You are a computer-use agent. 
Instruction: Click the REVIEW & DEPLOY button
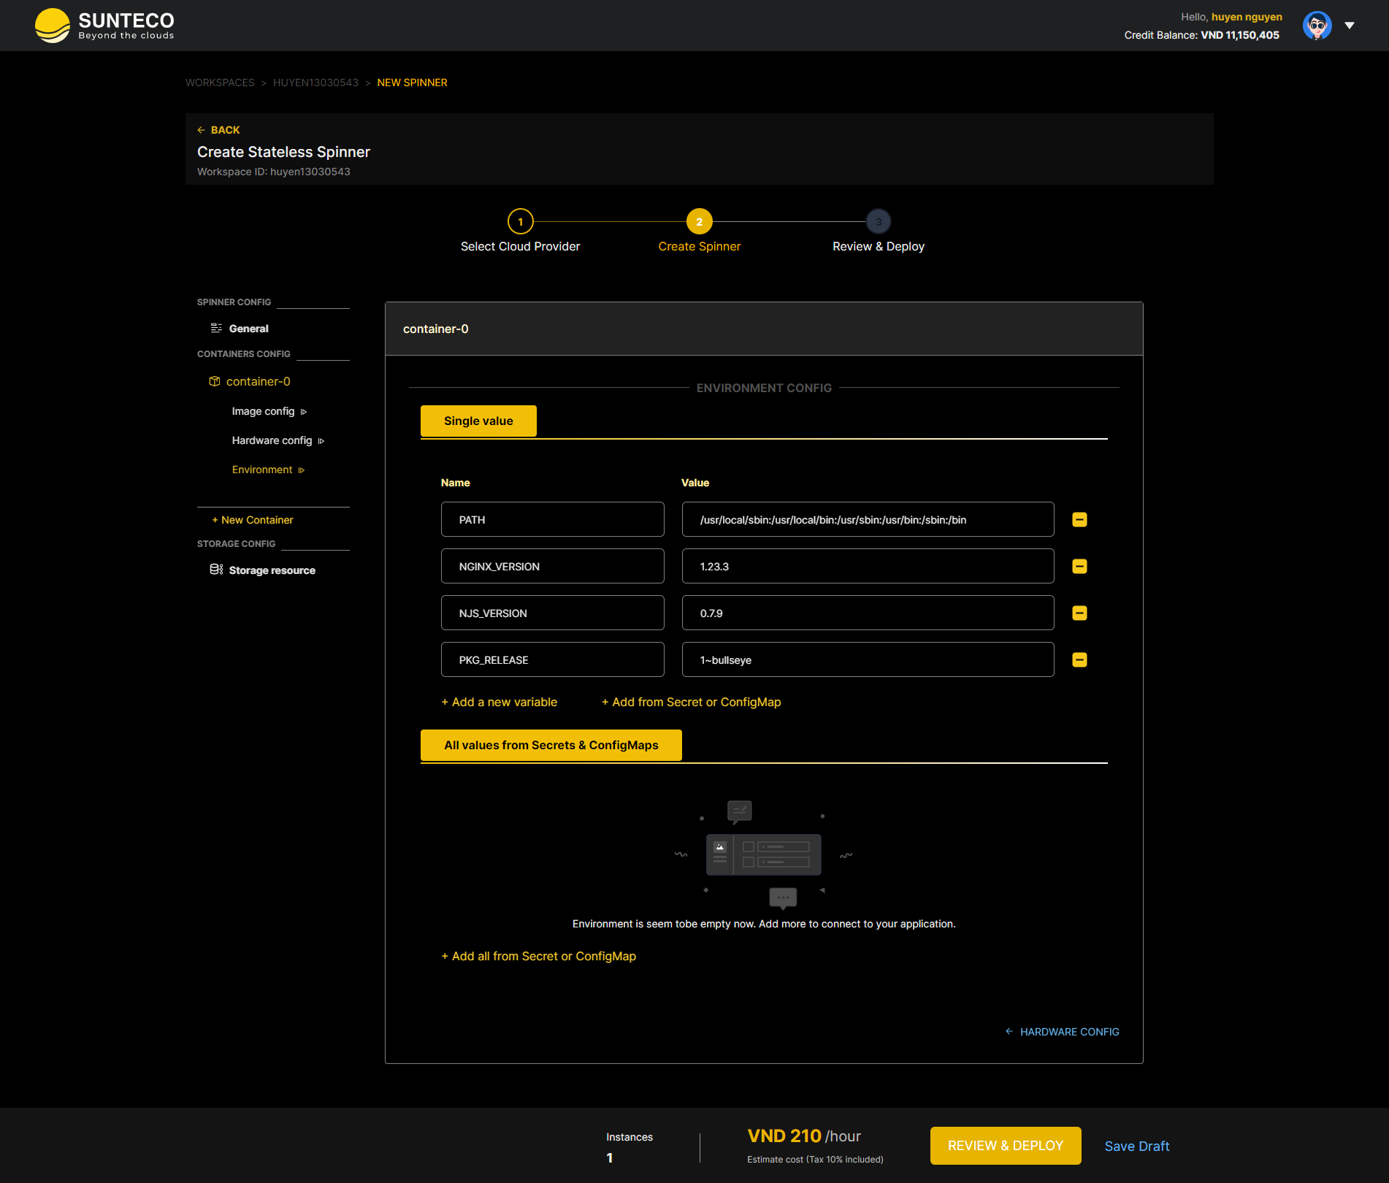tap(1005, 1145)
